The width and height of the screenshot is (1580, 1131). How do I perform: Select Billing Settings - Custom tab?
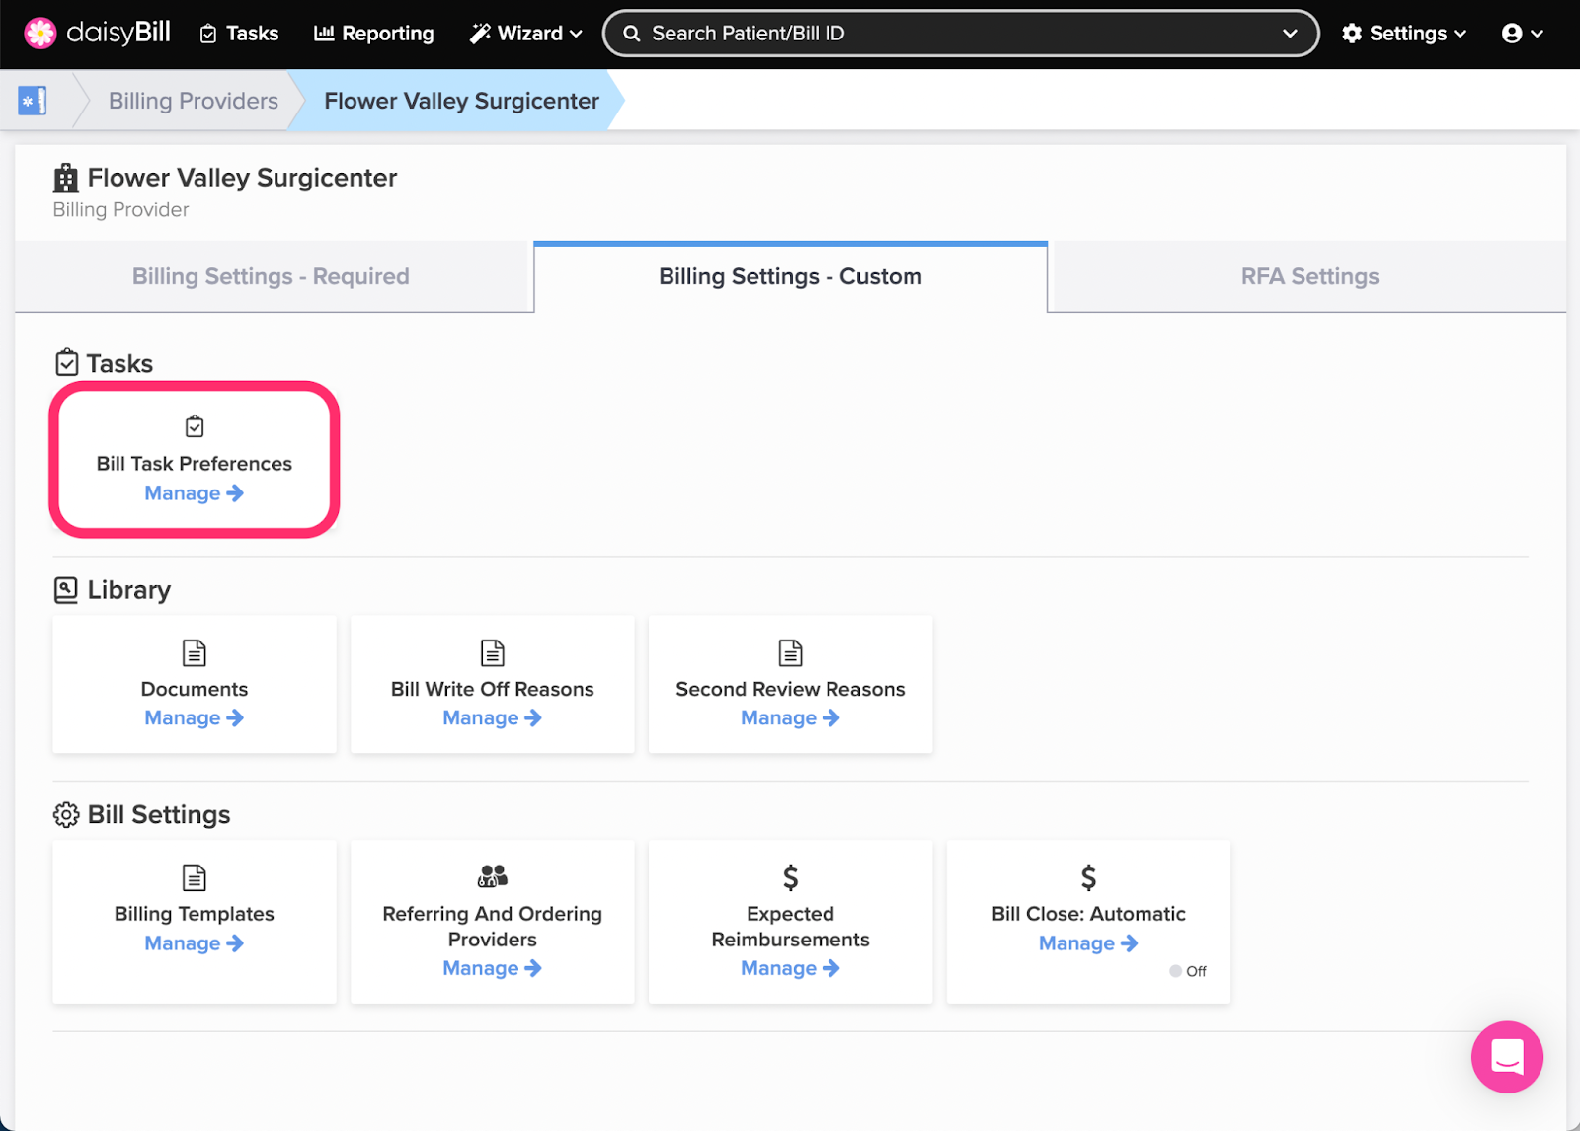coord(790,276)
